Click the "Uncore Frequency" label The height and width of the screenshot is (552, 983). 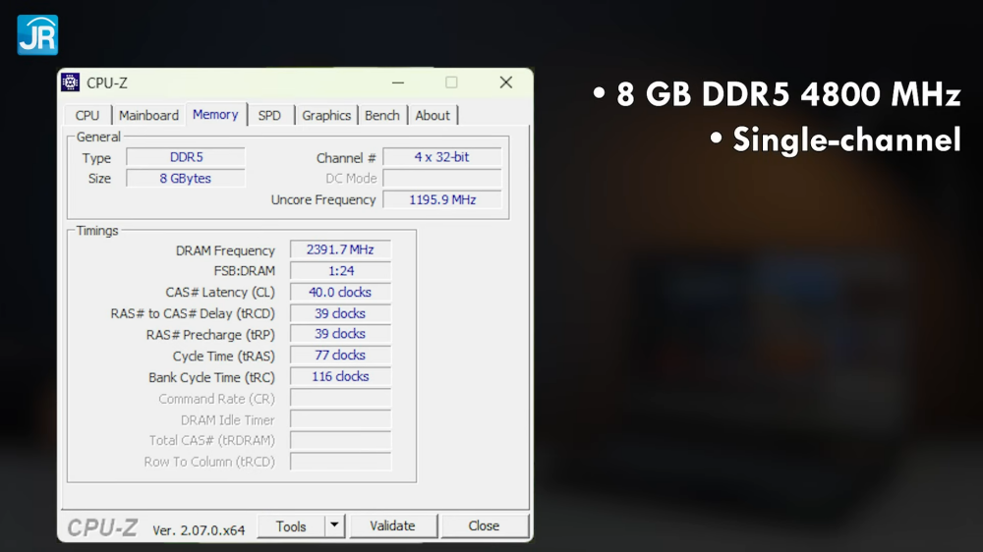click(323, 199)
